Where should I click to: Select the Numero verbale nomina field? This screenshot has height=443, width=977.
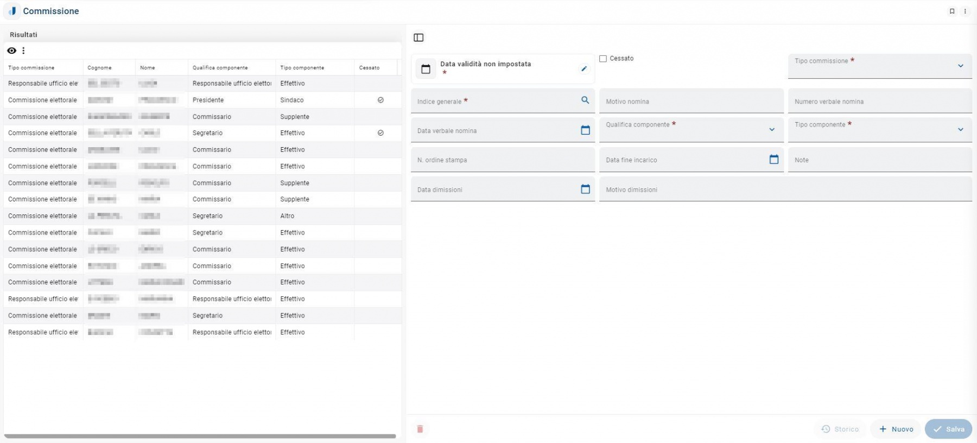tap(880, 101)
